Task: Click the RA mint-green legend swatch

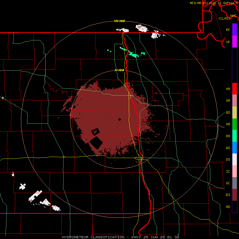Action: [234, 136]
